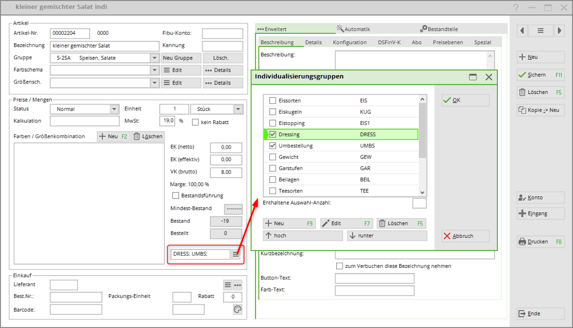Open the Bestandteile tab
573x328 pixels.
tap(439, 29)
